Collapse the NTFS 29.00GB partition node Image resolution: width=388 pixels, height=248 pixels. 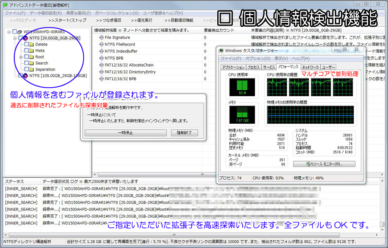(15, 38)
